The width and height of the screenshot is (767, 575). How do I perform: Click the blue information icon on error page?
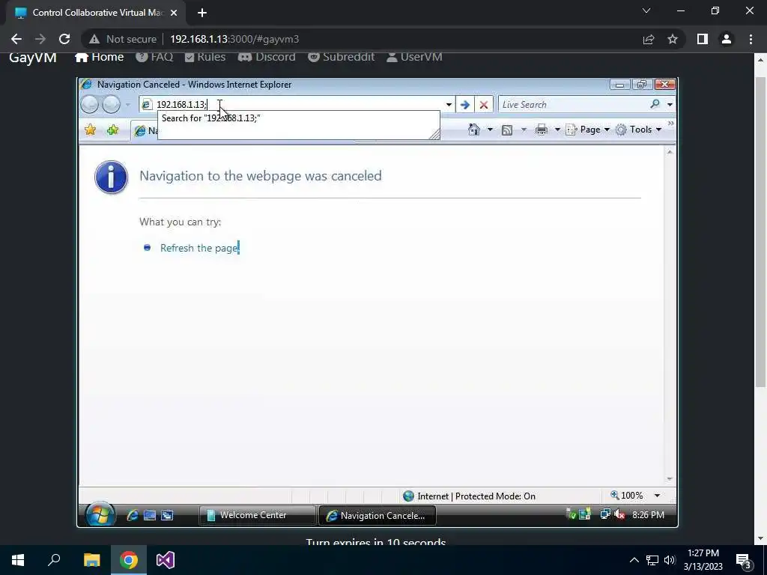(111, 177)
